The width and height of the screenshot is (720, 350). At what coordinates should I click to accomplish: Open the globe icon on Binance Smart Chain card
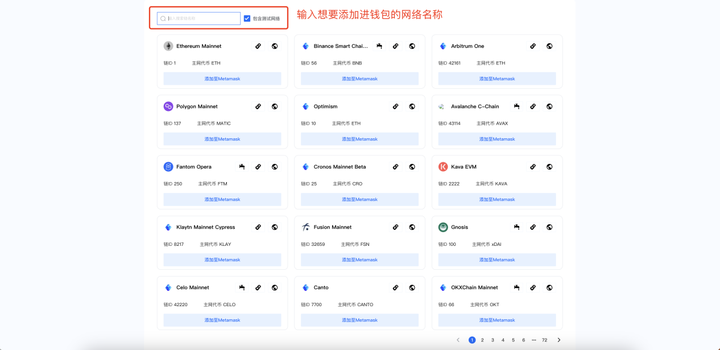coord(412,46)
